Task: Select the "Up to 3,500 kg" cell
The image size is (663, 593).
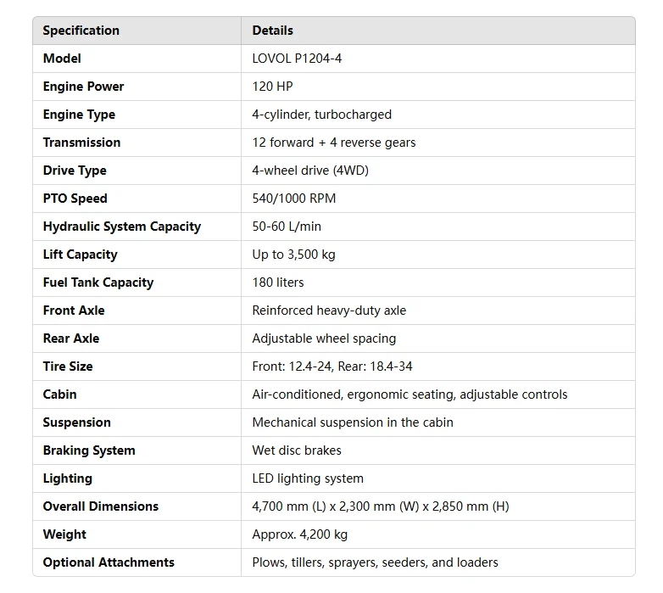Action: point(293,255)
